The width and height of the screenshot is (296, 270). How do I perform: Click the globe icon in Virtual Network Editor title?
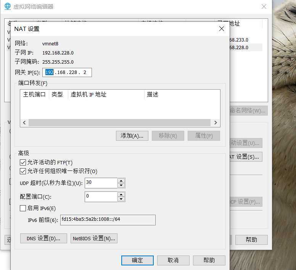(x=8, y=6)
